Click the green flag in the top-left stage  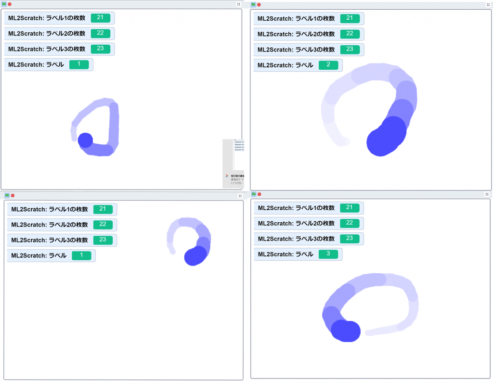click(4, 4)
